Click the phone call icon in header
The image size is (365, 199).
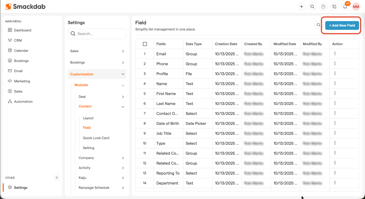tap(334, 6)
